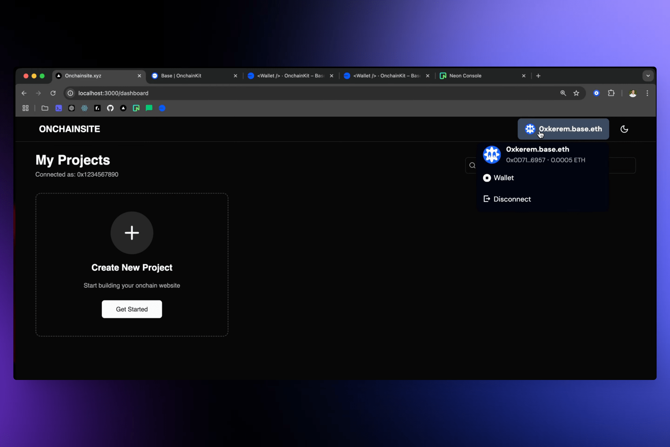
Task: Open the Vercel bookmark icon
Action: pos(123,108)
